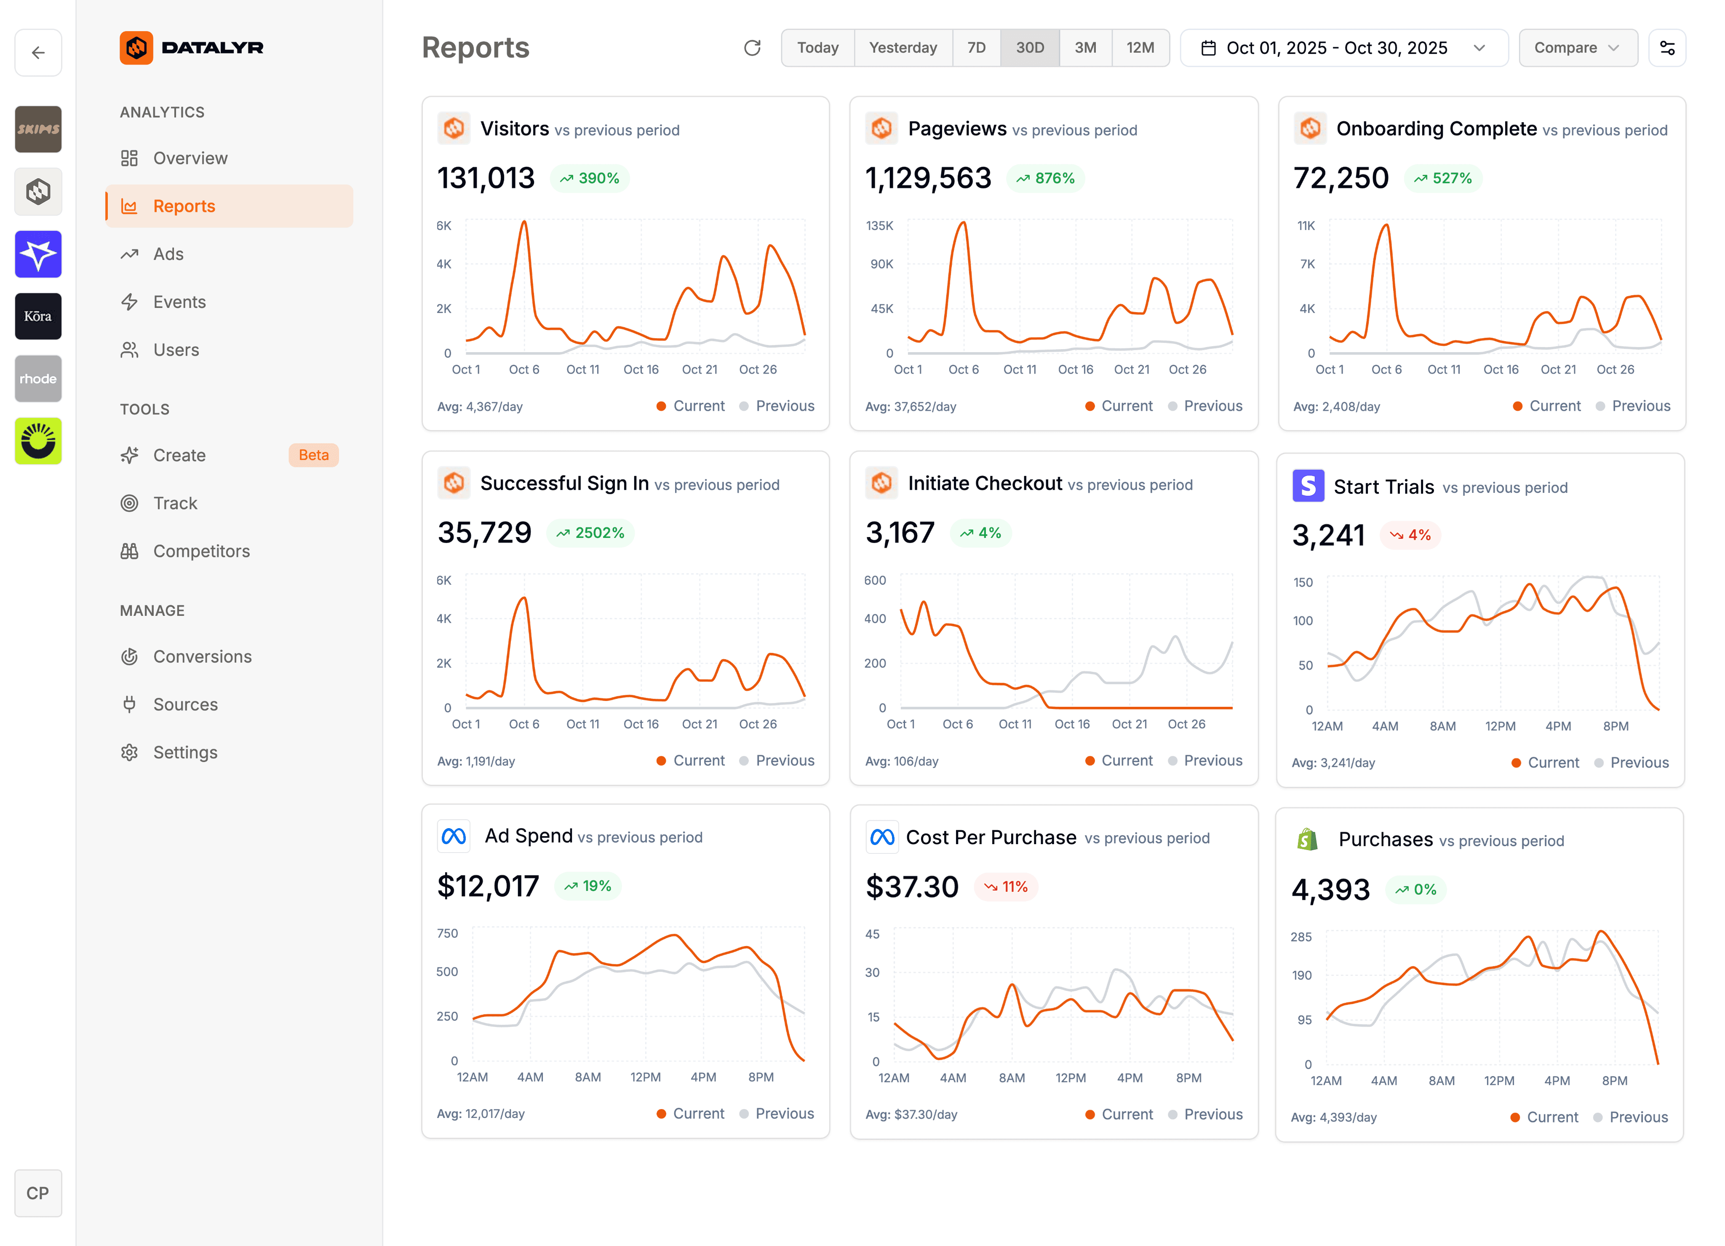
Task: Switch to the SKIMS workspace icon
Action: point(38,128)
